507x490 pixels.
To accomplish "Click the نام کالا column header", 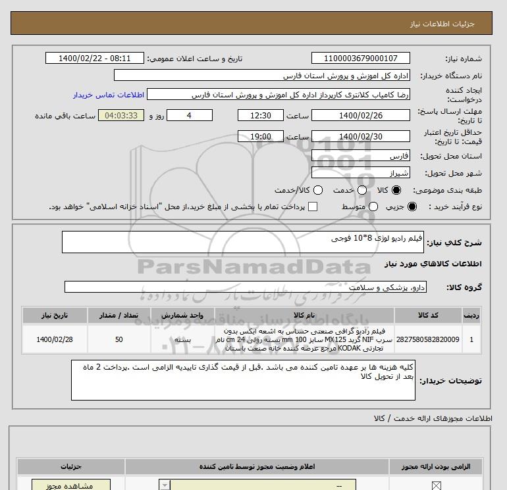I will (304, 315).
